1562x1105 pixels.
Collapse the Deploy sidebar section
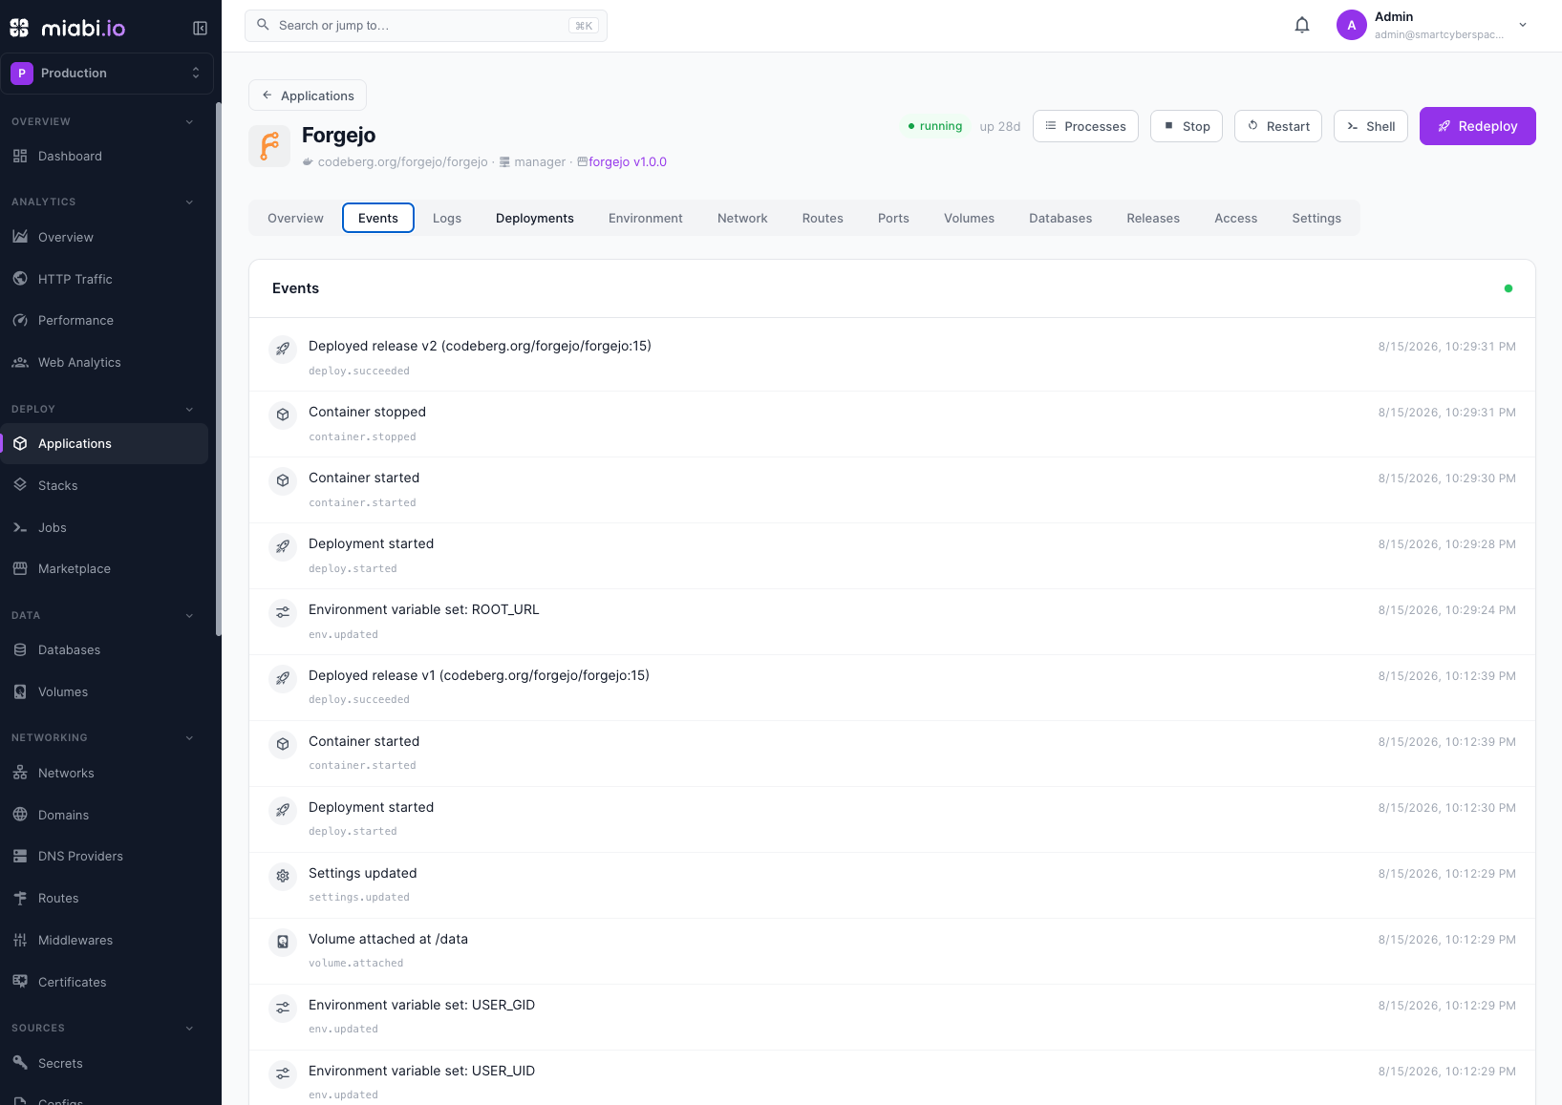click(x=189, y=410)
